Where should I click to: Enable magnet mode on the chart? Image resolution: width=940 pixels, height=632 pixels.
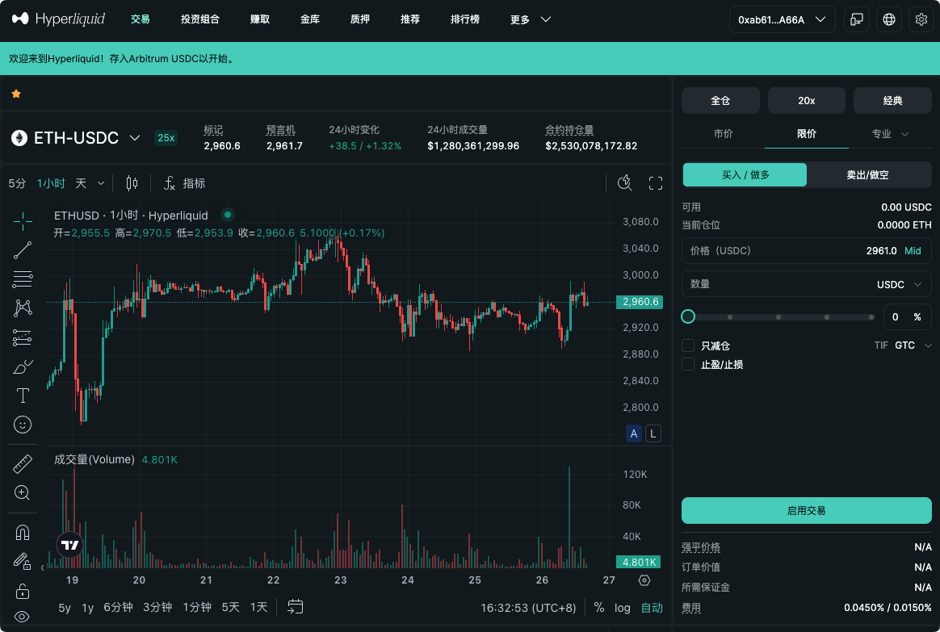click(x=22, y=531)
